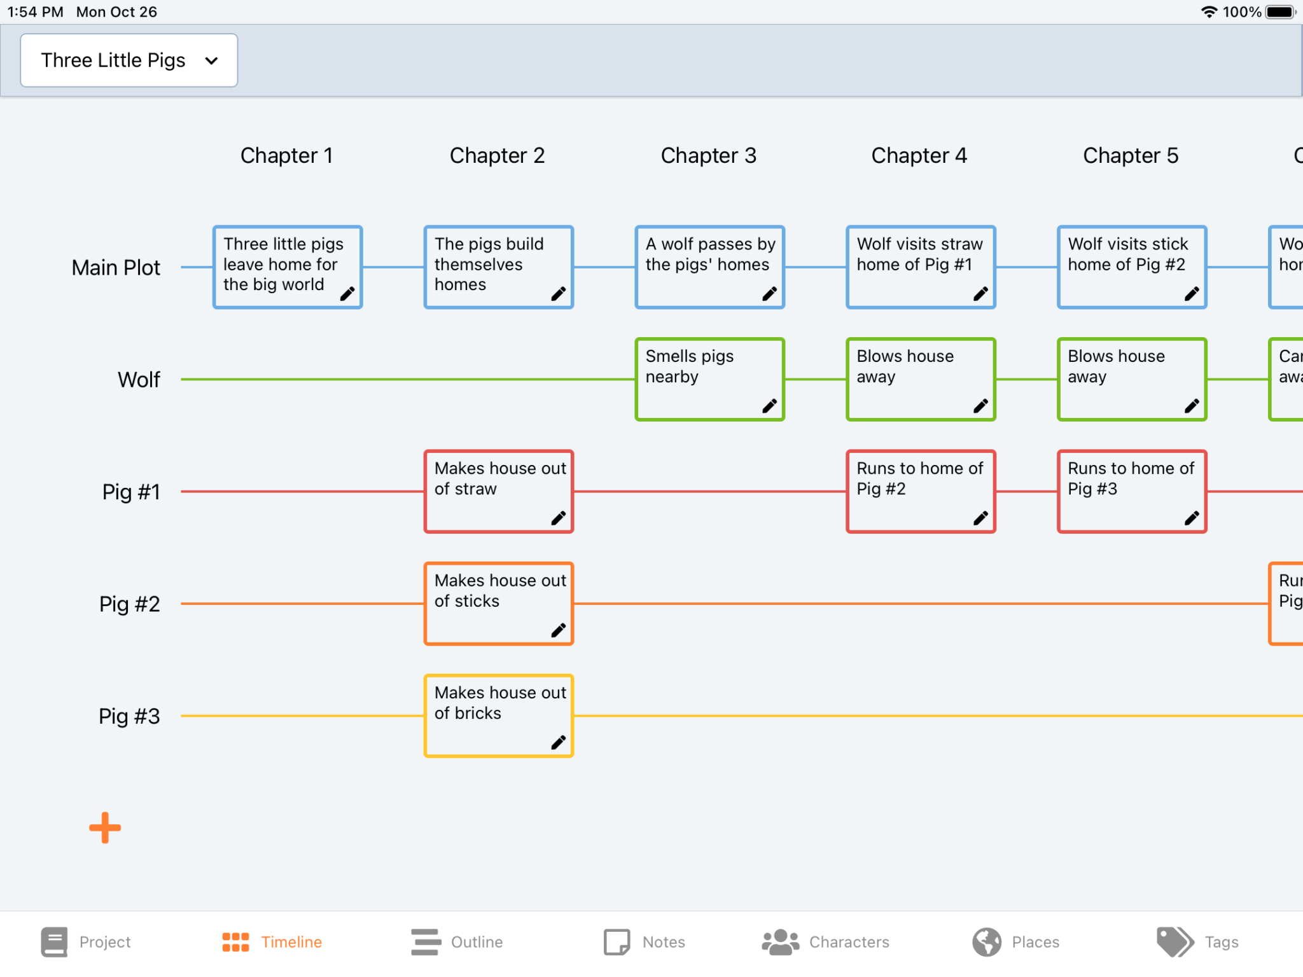
Task: Tap pencil on 'Makes house out of bricks' card
Action: click(558, 742)
